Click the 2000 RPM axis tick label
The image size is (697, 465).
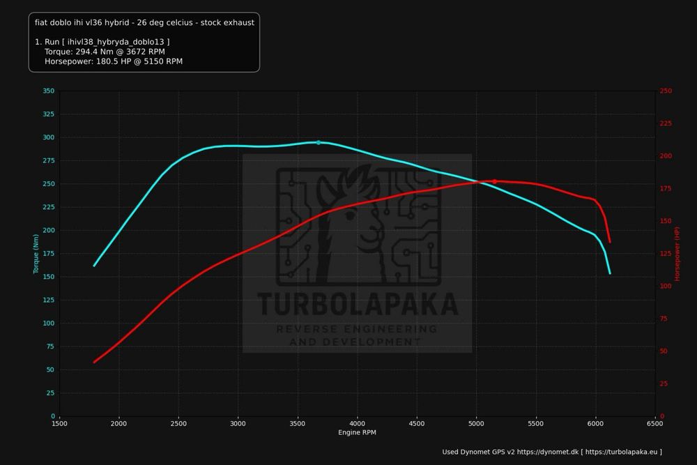(x=118, y=424)
